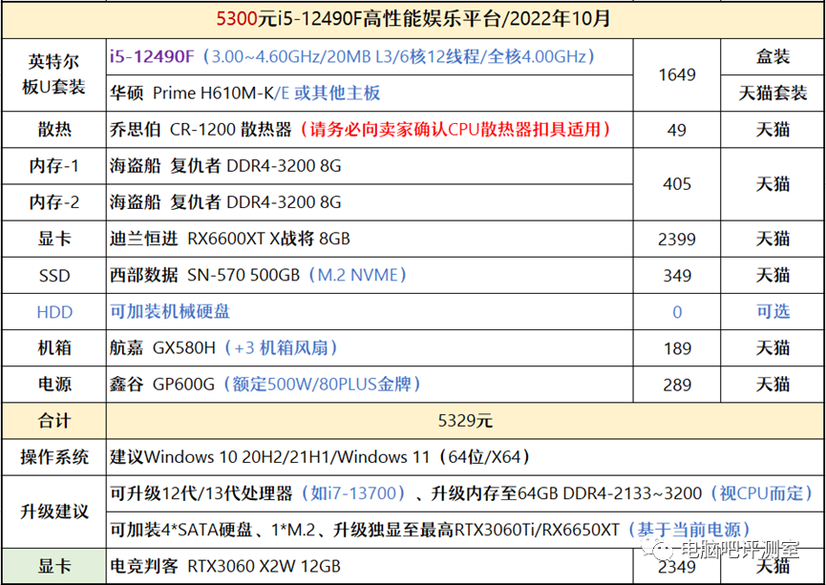This screenshot has height=585, width=826.
Task: Click "天猫" next to price 405
Action: coord(773,184)
